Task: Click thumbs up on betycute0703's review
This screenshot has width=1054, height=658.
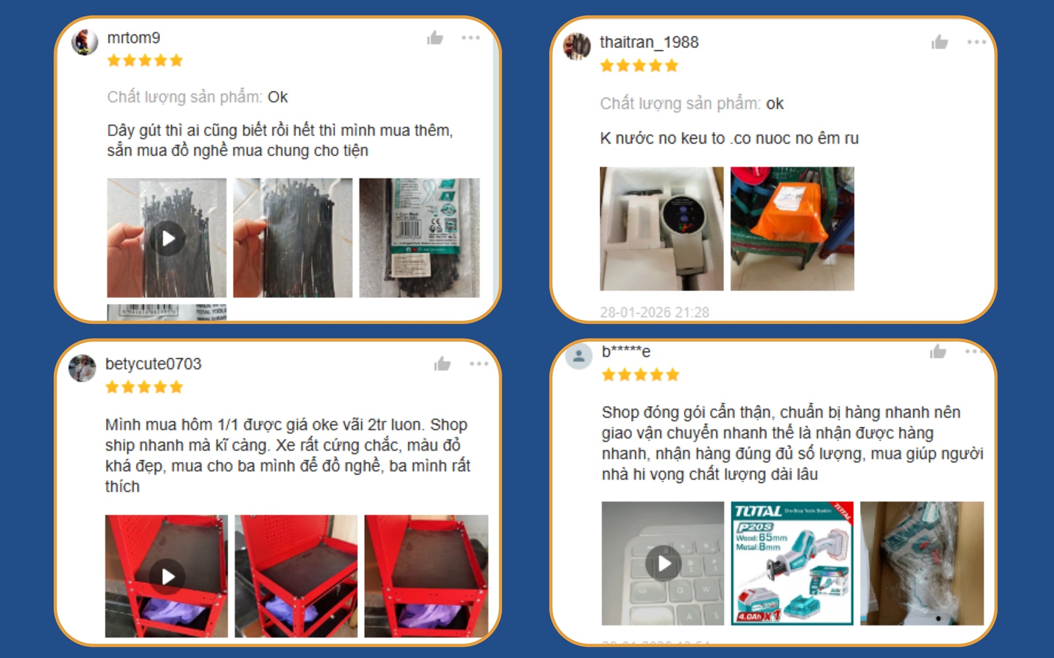Action: coord(442,364)
